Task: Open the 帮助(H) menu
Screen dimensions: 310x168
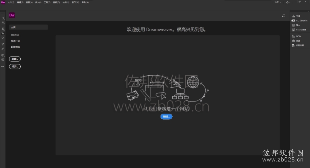Action: pyautogui.click(x=85, y=2)
